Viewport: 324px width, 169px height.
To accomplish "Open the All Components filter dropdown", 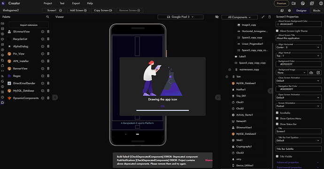I will coord(239,17).
